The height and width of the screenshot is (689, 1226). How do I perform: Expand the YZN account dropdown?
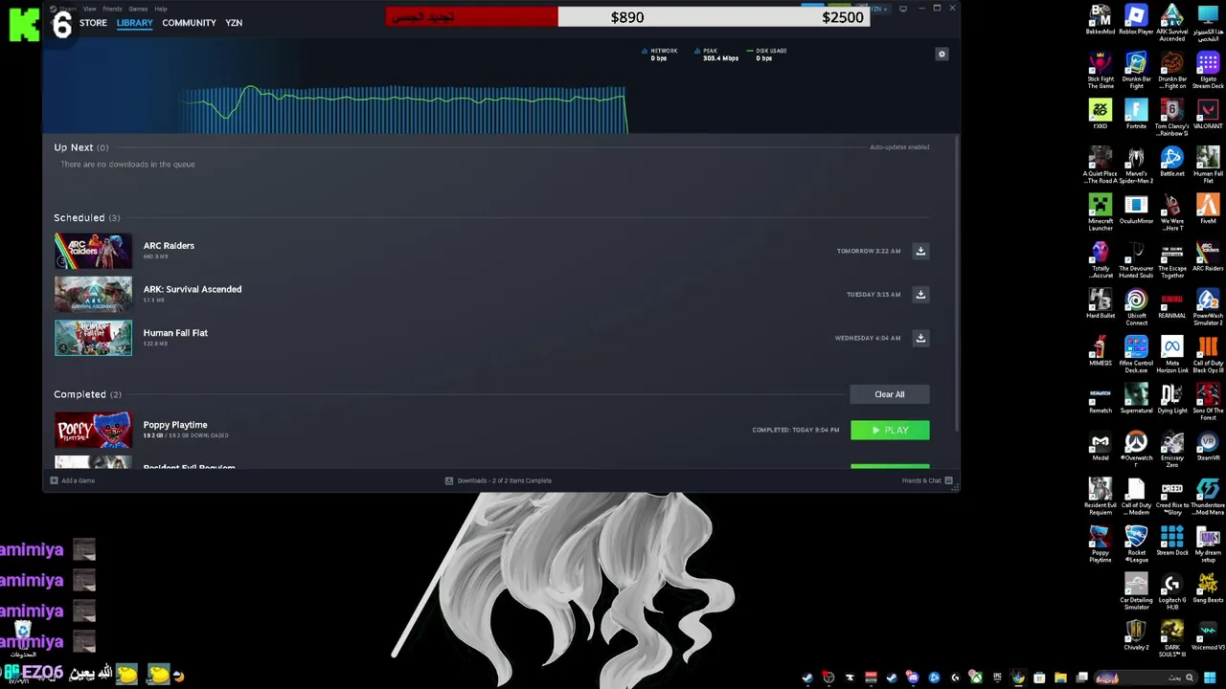click(x=878, y=9)
